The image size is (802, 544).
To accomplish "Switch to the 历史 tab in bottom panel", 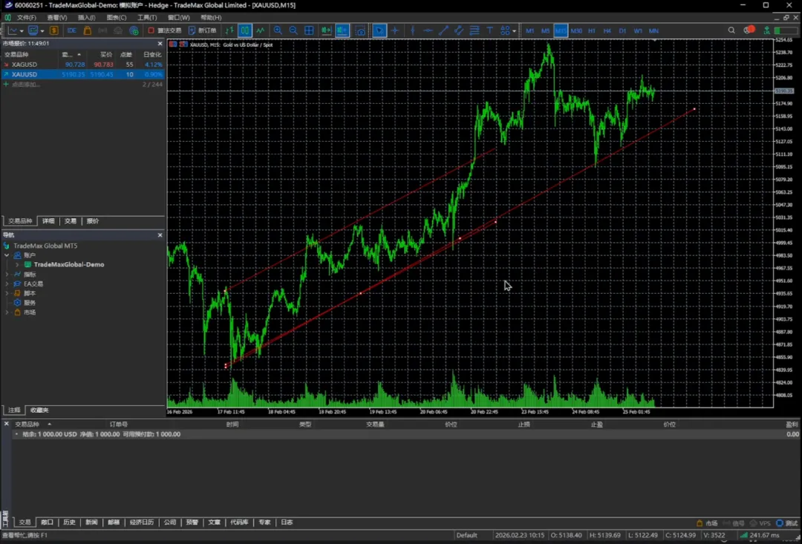I will pyautogui.click(x=69, y=522).
